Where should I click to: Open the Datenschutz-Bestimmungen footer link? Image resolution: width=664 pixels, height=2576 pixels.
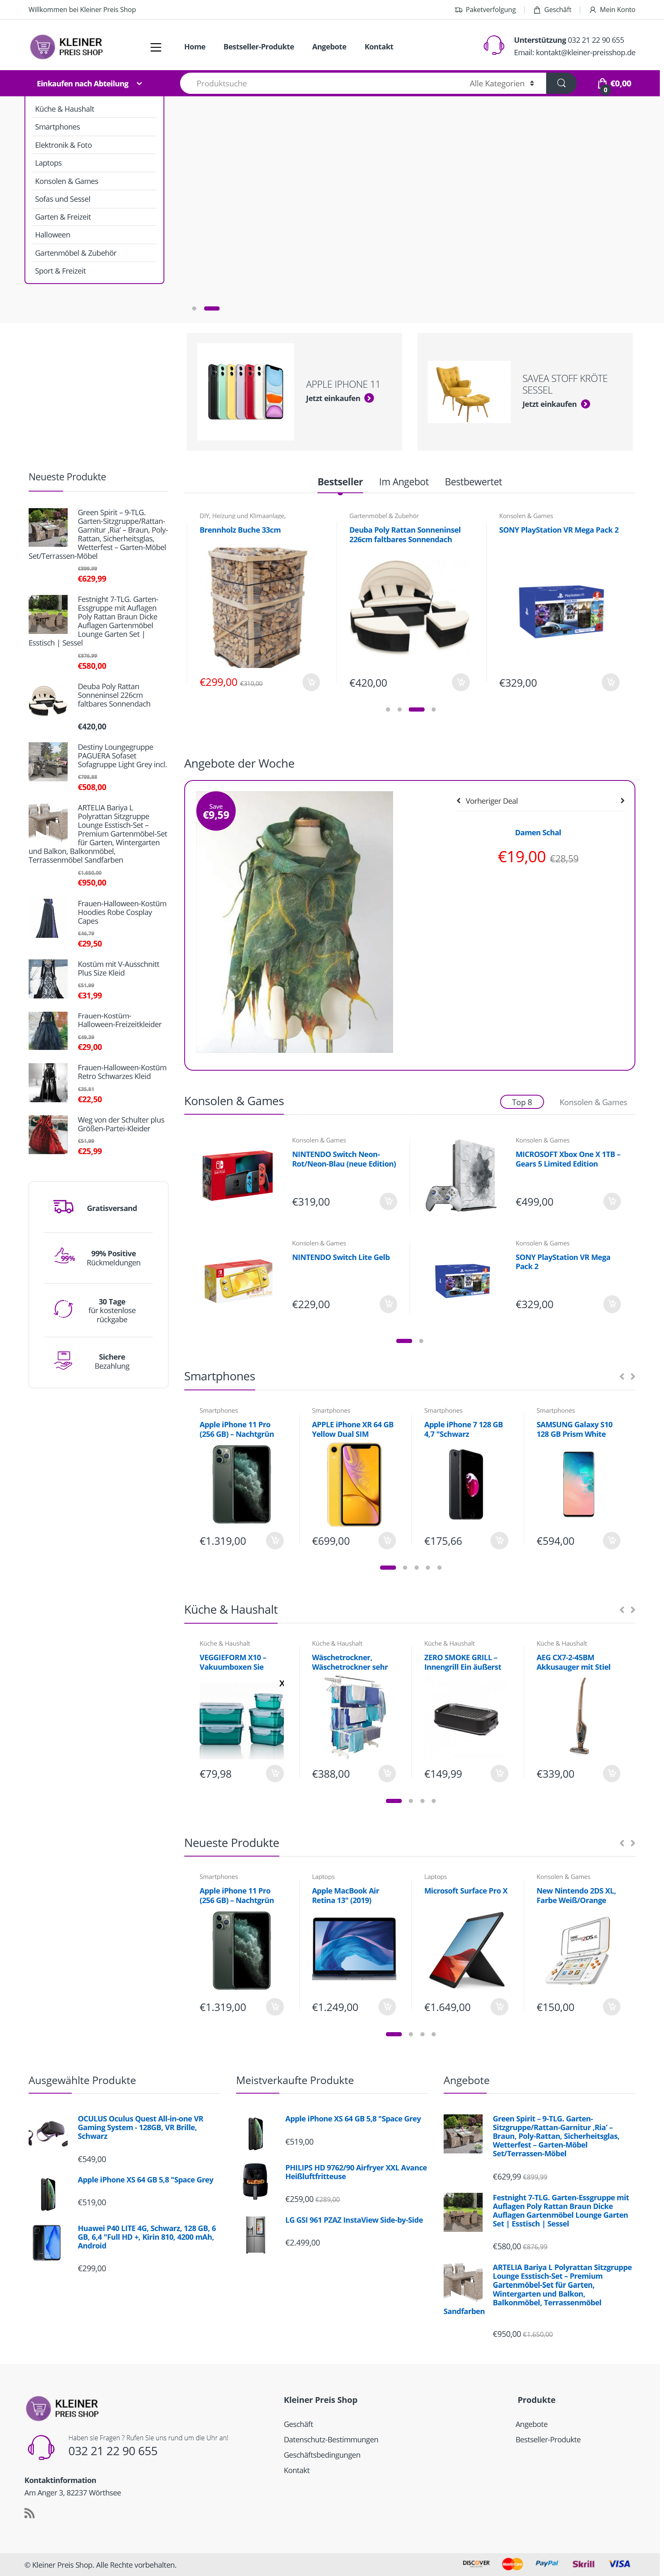pos(331,2440)
